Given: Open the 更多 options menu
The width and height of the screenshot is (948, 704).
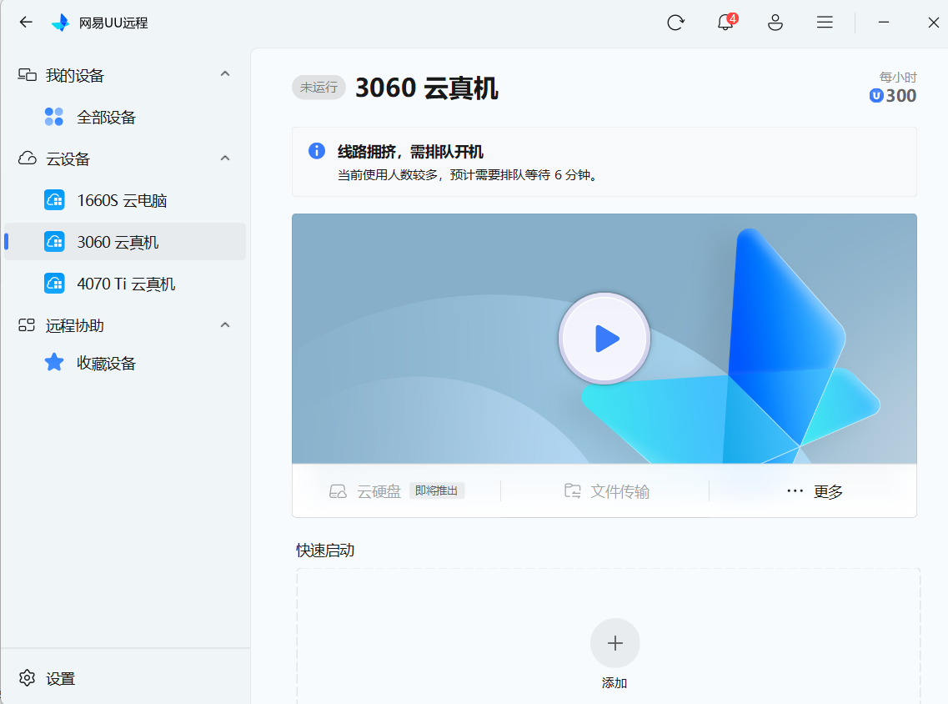Looking at the screenshot, I should click(x=815, y=491).
